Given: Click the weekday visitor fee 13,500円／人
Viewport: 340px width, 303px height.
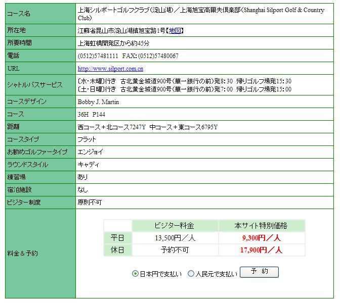Looking at the screenshot, I should click(175, 238).
